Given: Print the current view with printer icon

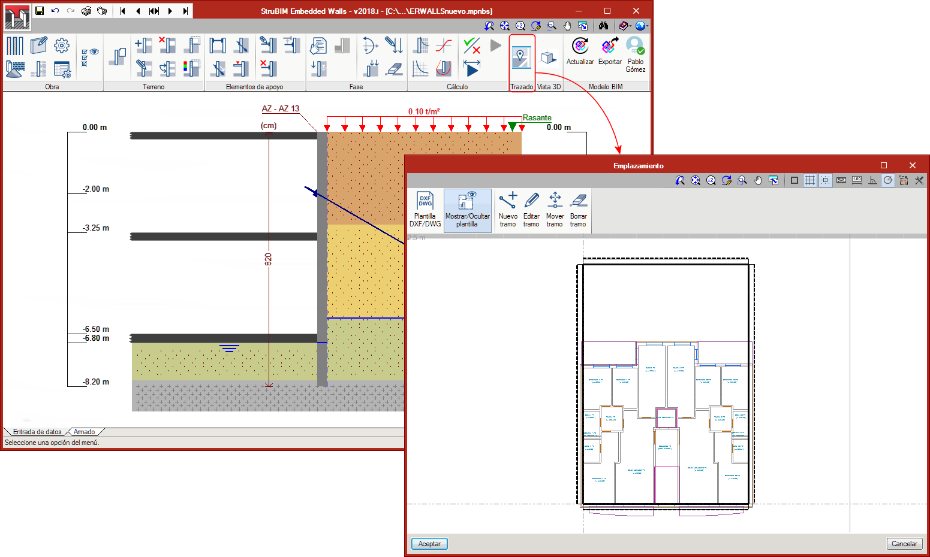Looking at the screenshot, I should [x=86, y=11].
